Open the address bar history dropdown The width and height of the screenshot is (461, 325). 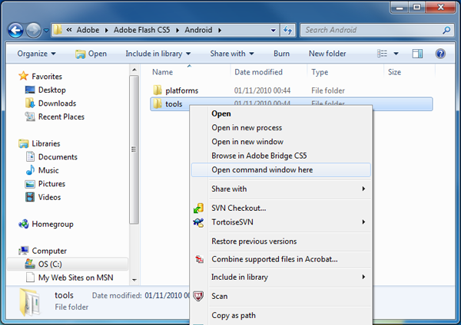click(273, 30)
